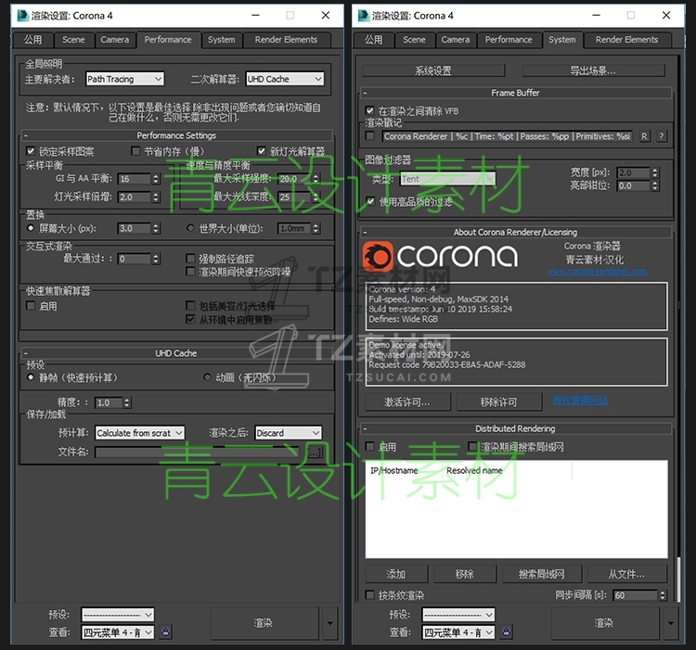Switch to Performance tab in right window
696x650 pixels.
point(509,40)
